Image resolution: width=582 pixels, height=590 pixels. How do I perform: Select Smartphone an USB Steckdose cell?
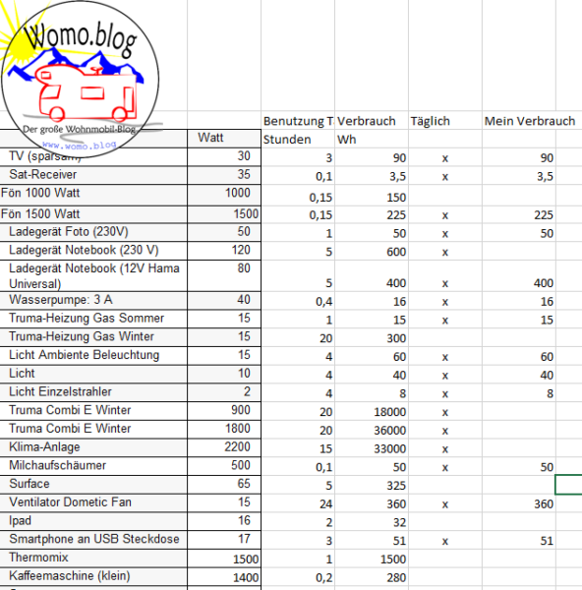tap(93, 540)
